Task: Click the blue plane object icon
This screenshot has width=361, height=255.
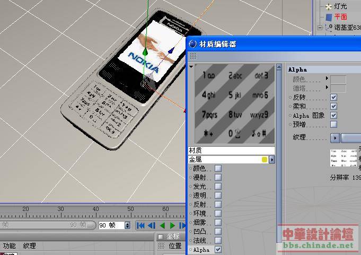Action: click(328, 17)
